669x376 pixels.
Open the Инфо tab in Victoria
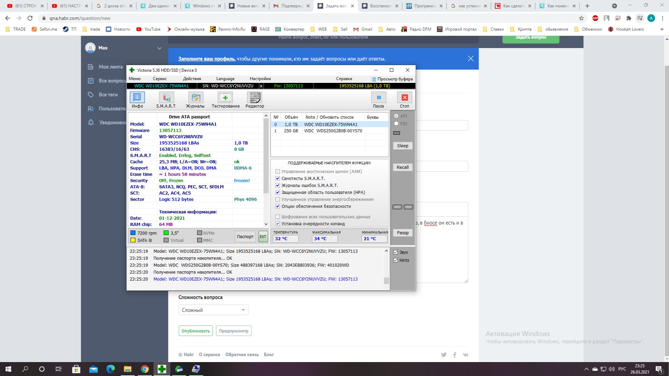click(x=137, y=100)
